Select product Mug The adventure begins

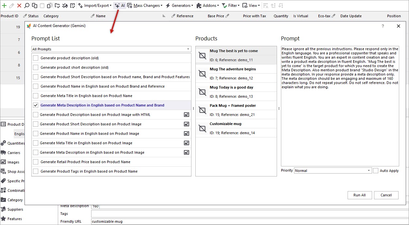coord(236,74)
